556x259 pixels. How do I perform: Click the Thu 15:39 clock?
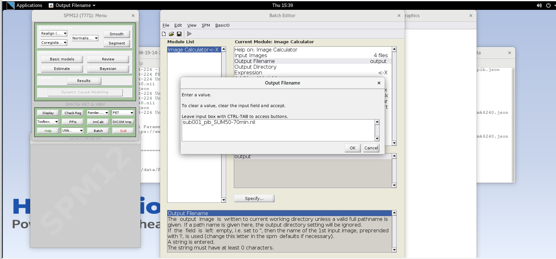(282, 5)
